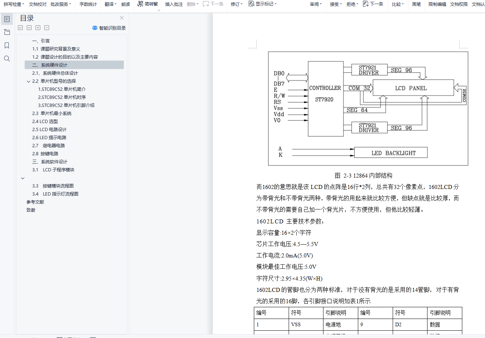Open the 接受 dropdown
The width and height of the screenshot is (485, 338).
point(336,4)
